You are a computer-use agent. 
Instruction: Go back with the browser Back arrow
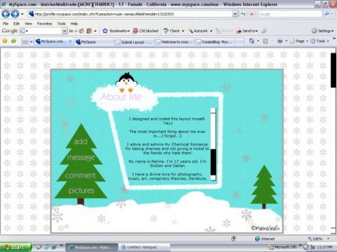point(6,14)
